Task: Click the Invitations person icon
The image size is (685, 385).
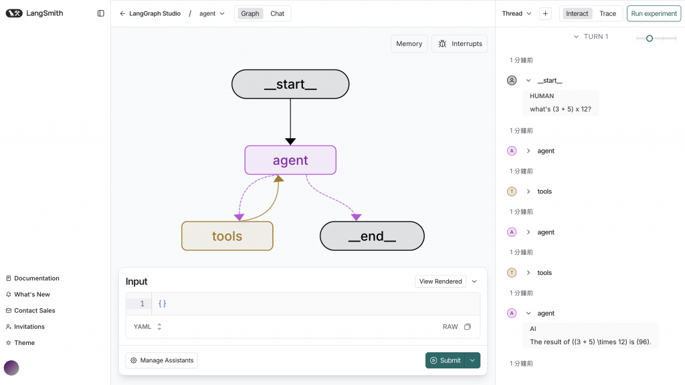Action: click(8, 327)
